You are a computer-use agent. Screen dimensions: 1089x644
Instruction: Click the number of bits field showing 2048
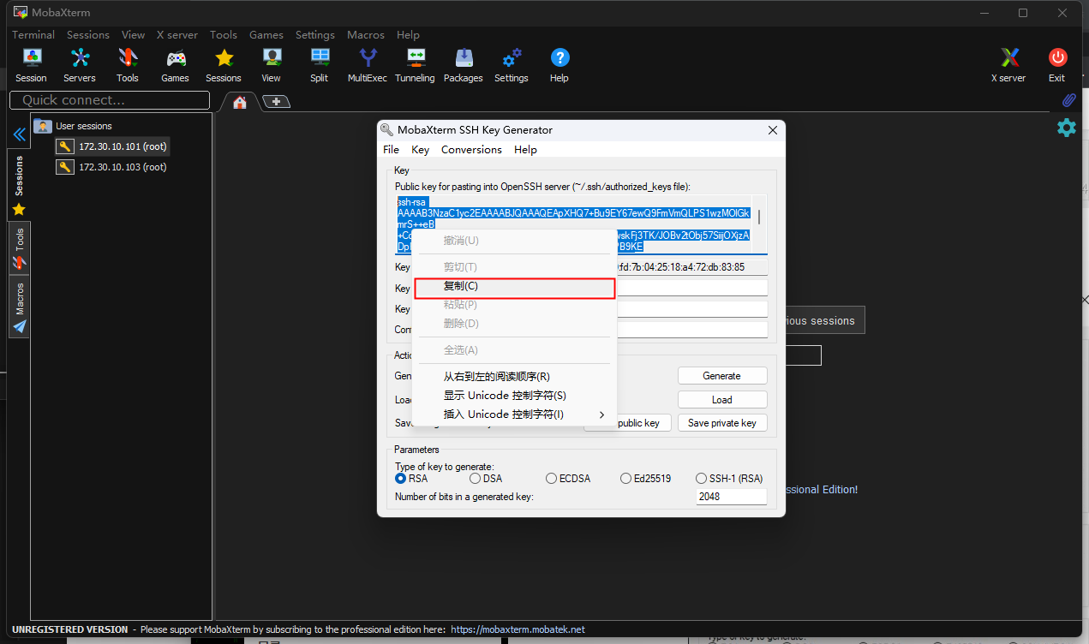732,497
